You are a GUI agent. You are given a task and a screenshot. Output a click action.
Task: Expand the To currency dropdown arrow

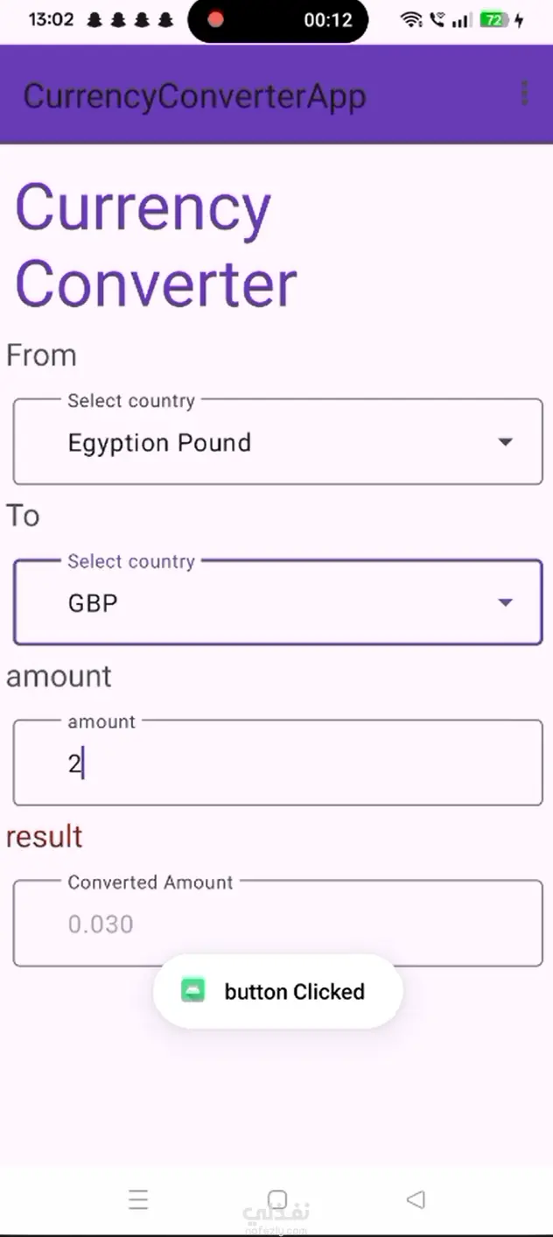505,602
